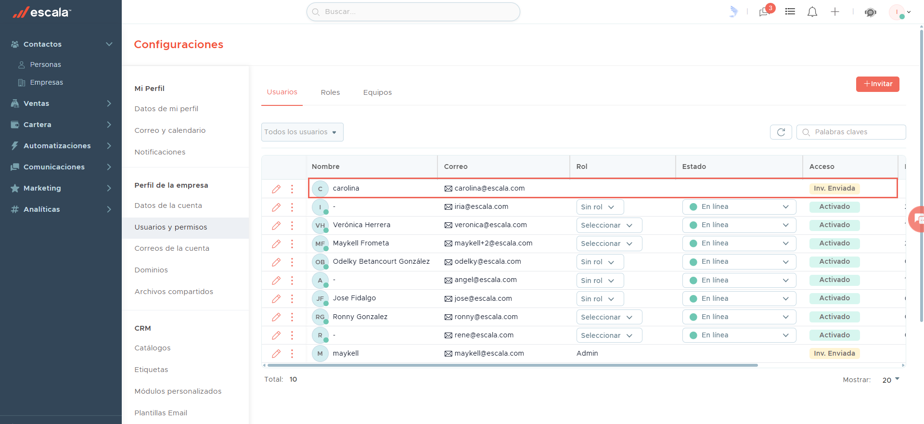924x424 pixels.
Task: Open the Todos los usuarios filter dropdown
Action: tap(302, 132)
